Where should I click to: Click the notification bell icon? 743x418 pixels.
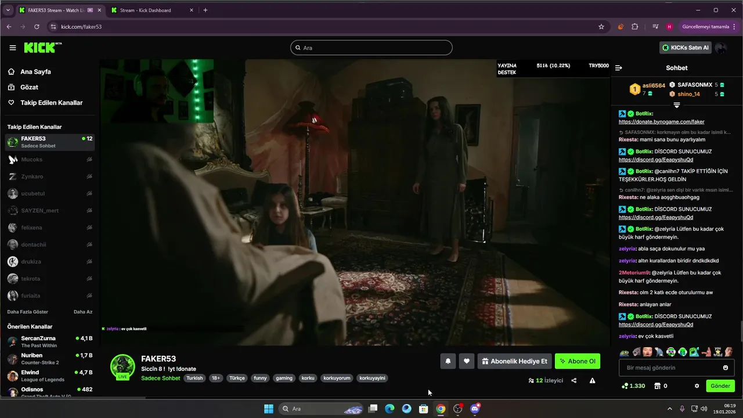click(448, 361)
